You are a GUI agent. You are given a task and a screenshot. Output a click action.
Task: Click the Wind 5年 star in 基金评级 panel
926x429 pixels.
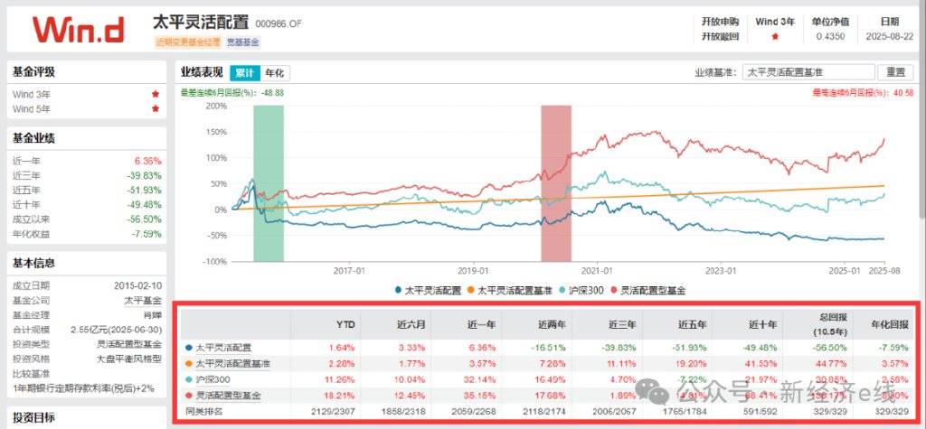click(156, 108)
